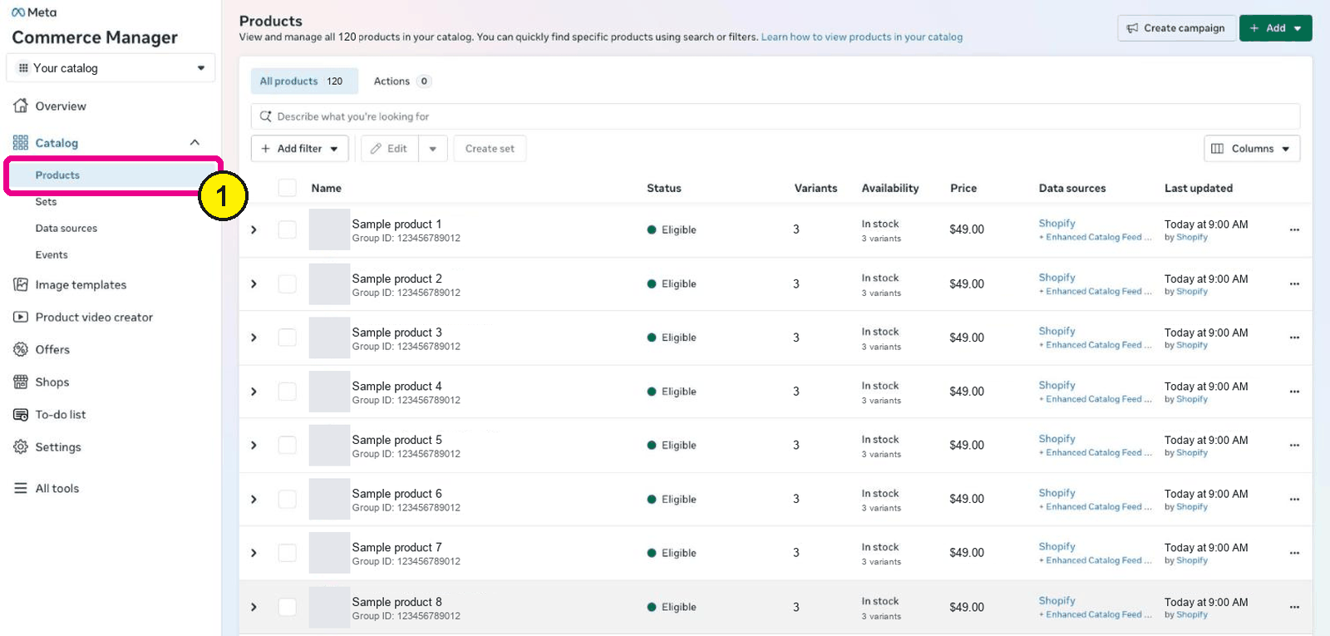1330x636 pixels.
Task: Click the Catalog grid icon
Action: (21, 142)
